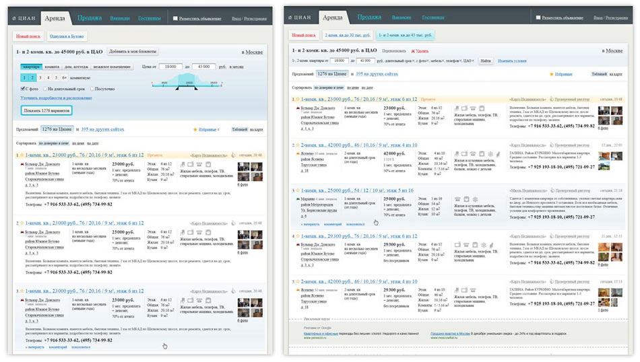Click the snowflake amenity icon in the 25000 руб. listing

[x=474, y=200]
